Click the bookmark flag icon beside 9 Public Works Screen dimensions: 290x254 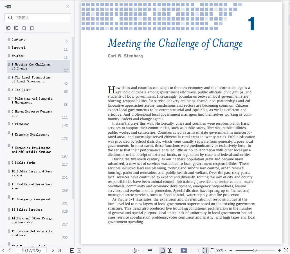click(9, 163)
